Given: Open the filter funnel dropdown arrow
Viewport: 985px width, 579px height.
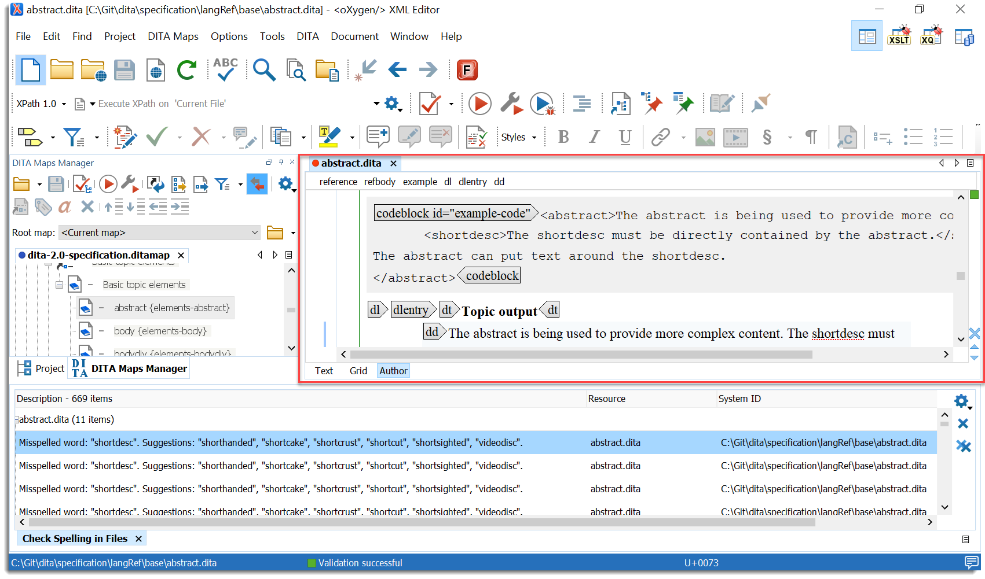Looking at the screenshot, I should point(97,138).
